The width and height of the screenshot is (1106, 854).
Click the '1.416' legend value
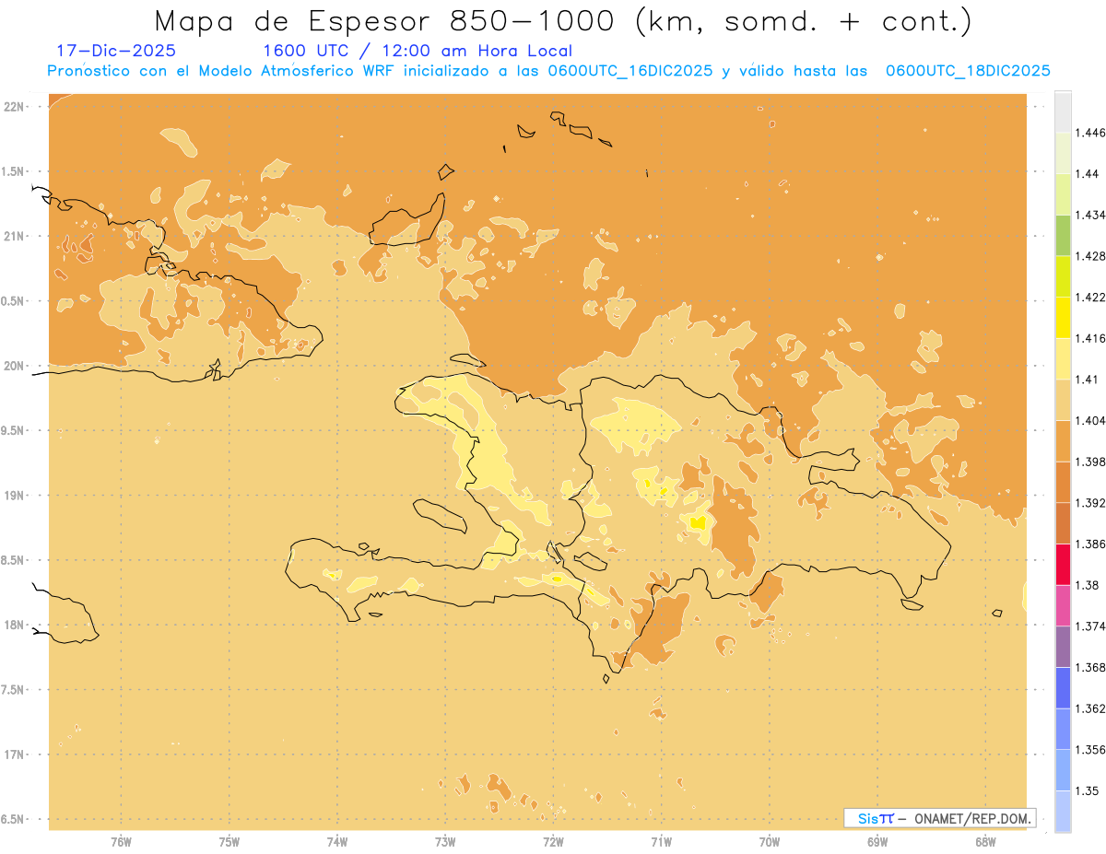pyautogui.click(x=1090, y=338)
